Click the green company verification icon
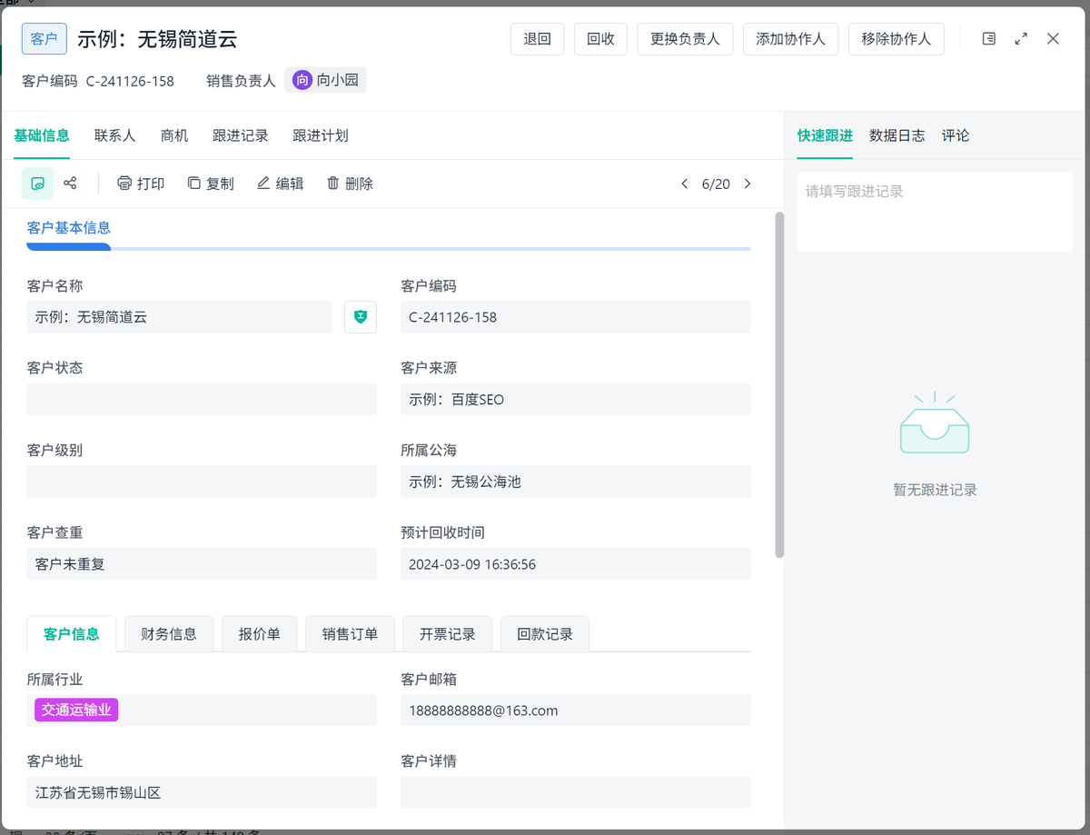 pos(361,317)
